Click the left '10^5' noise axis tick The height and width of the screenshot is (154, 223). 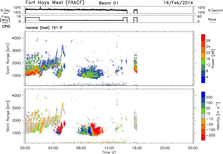17,8
